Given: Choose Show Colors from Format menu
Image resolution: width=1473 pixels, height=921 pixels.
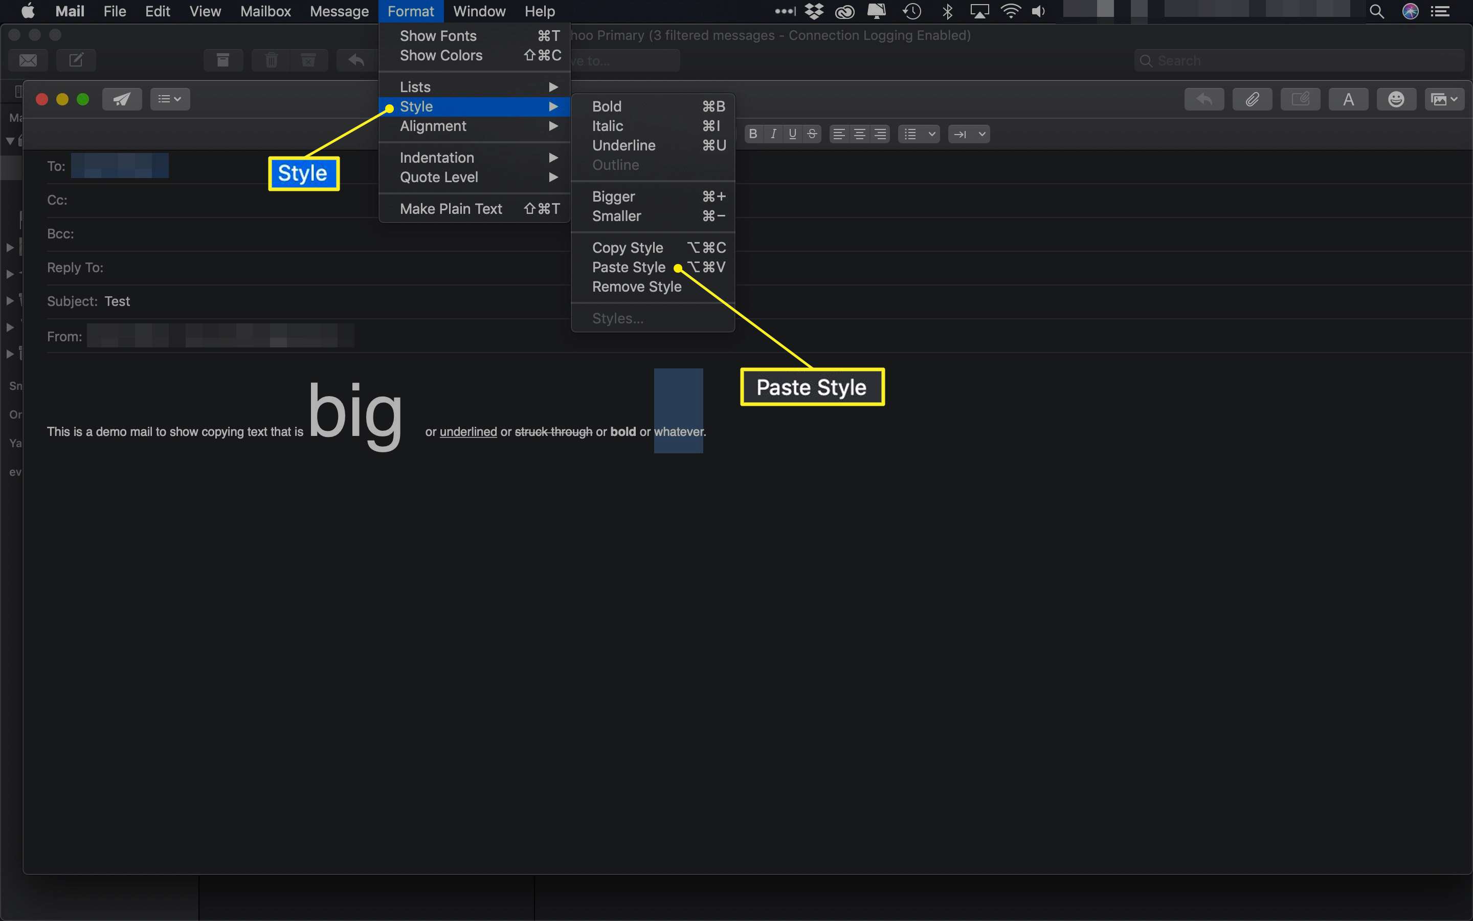Looking at the screenshot, I should [475, 55].
